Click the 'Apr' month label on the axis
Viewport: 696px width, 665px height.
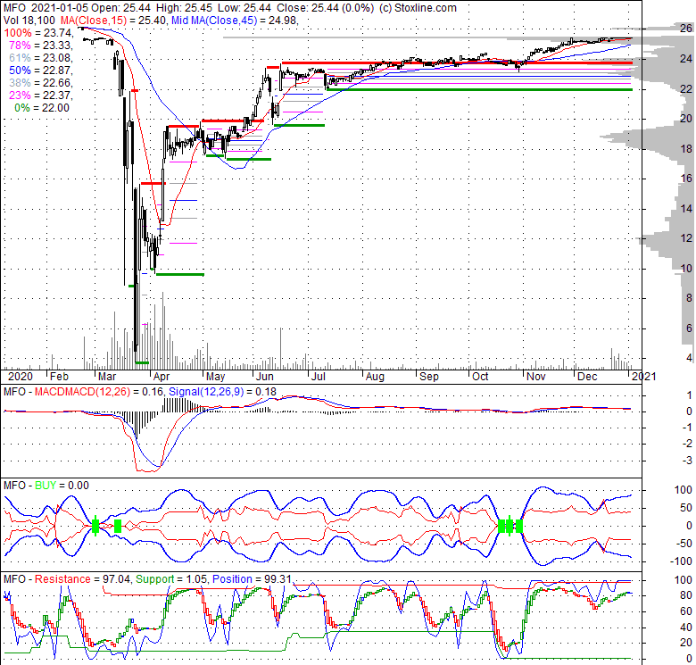click(162, 377)
